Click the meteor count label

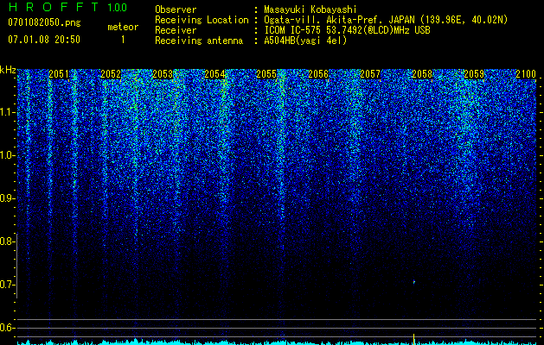tap(123, 27)
